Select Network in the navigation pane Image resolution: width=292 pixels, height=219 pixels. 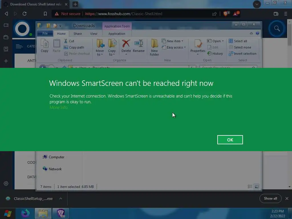coord(52,169)
